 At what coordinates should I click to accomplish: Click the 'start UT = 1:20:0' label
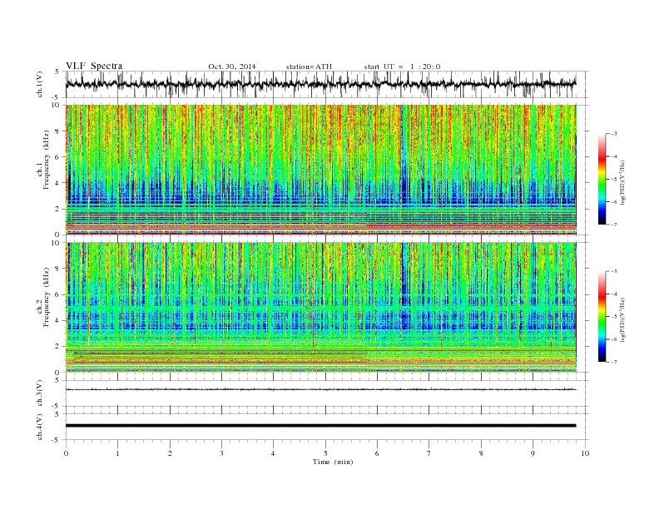(402, 67)
